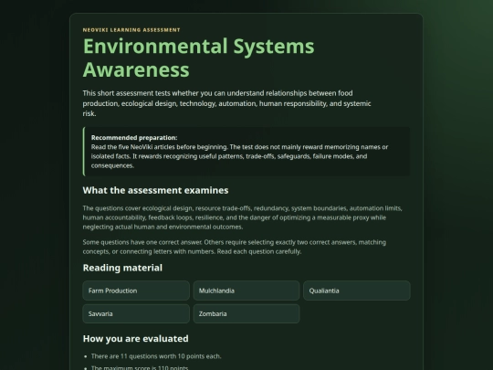Click the Reading material heading
Screen dimensions: 493x370
pos(122,268)
